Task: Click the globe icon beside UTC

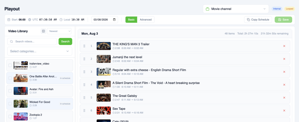Action: [29, 20]
